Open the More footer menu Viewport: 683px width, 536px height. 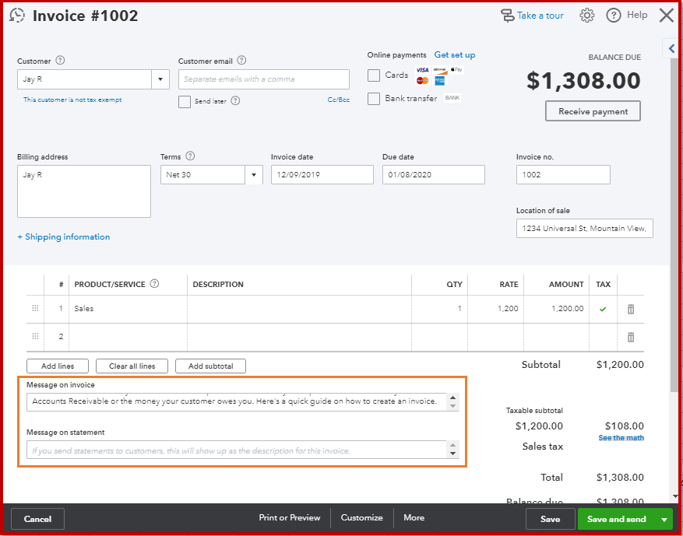point(414,518)
